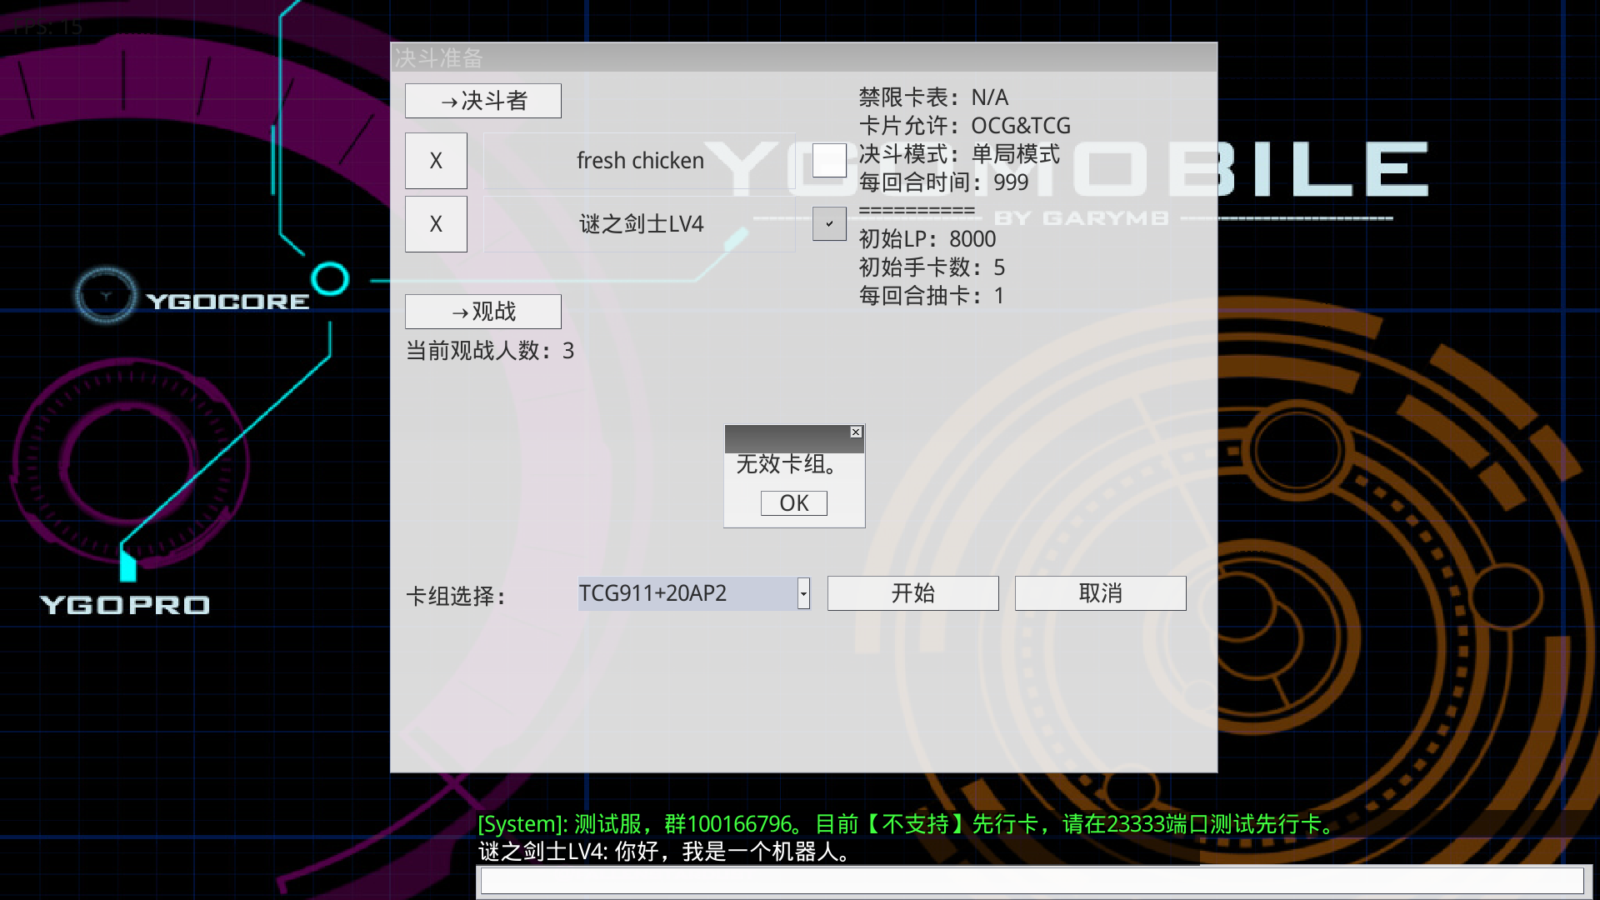Click 取消 to cancel duel setup
Screen dimensions: 1600x900
(x=1100, y=592)
